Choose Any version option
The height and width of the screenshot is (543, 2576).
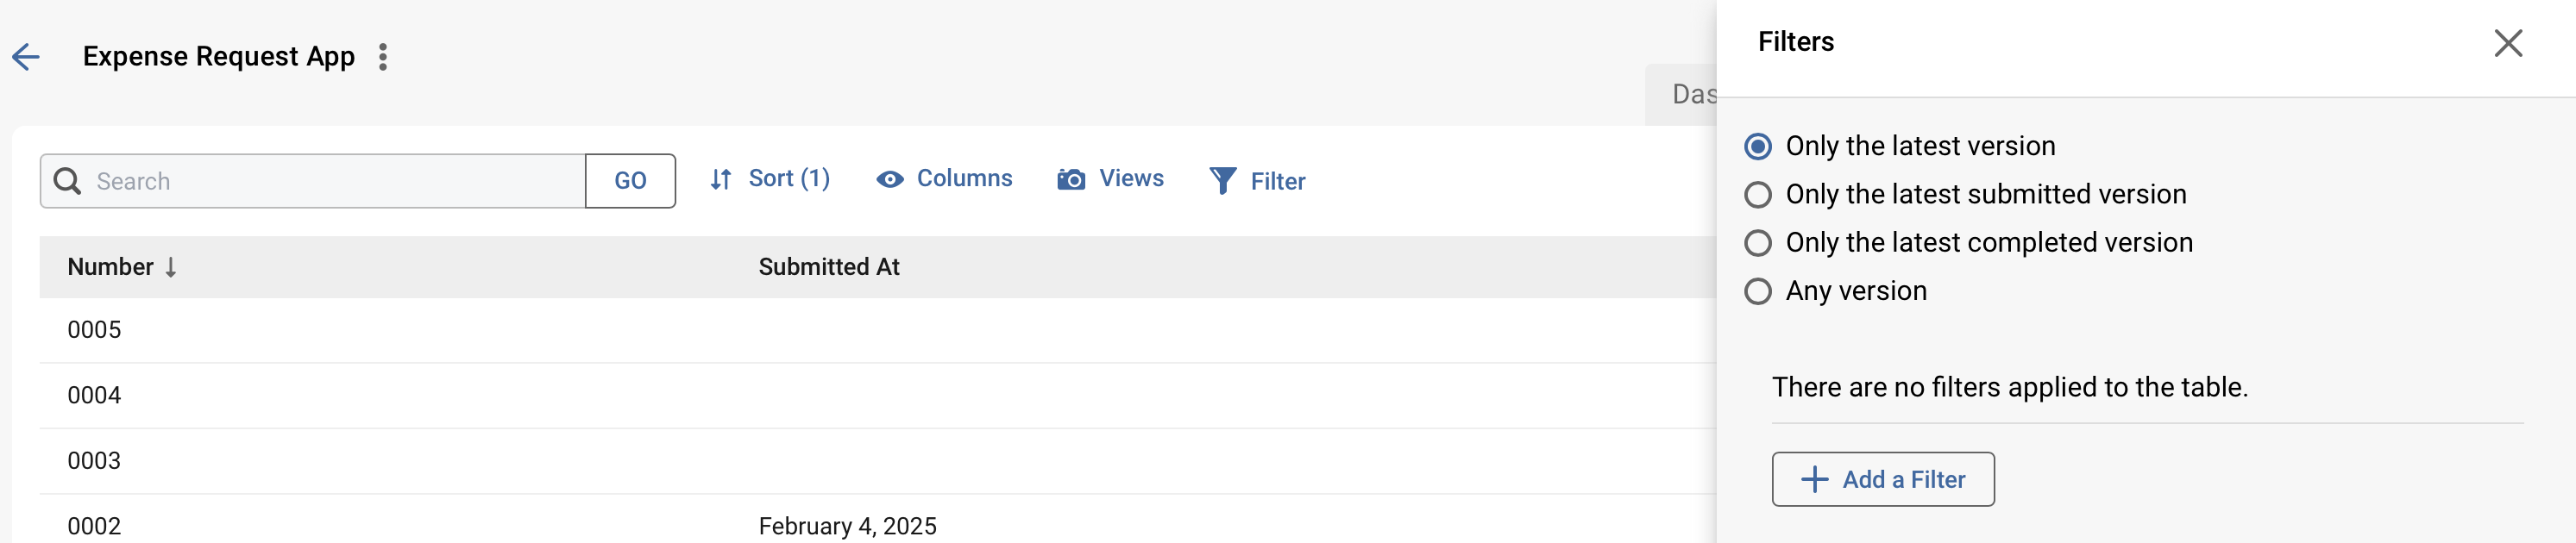tap(1759, 291)
